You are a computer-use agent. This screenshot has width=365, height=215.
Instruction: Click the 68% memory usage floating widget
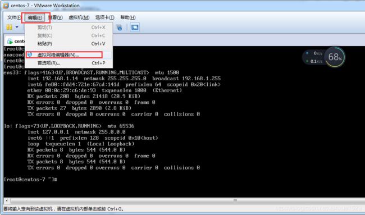(x=335, y=57)
